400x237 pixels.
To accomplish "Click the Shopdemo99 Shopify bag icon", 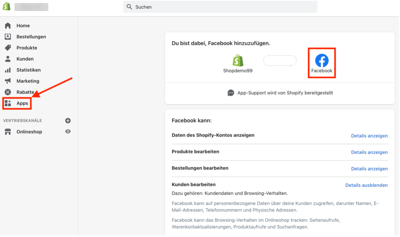I will tap(238, 60).
